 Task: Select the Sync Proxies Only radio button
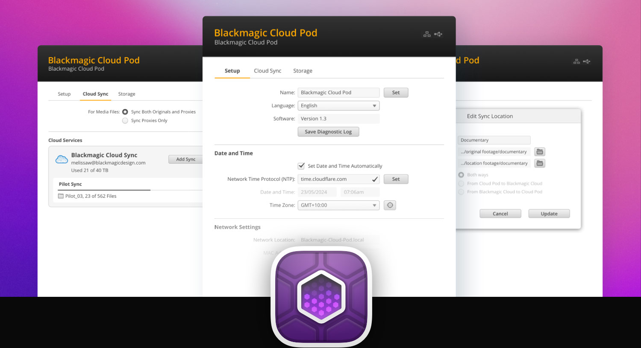point(125,121)
